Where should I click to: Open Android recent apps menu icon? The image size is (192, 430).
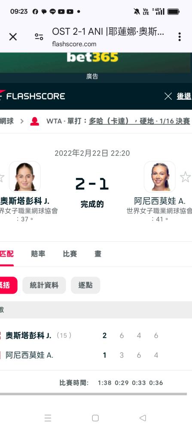48,418
